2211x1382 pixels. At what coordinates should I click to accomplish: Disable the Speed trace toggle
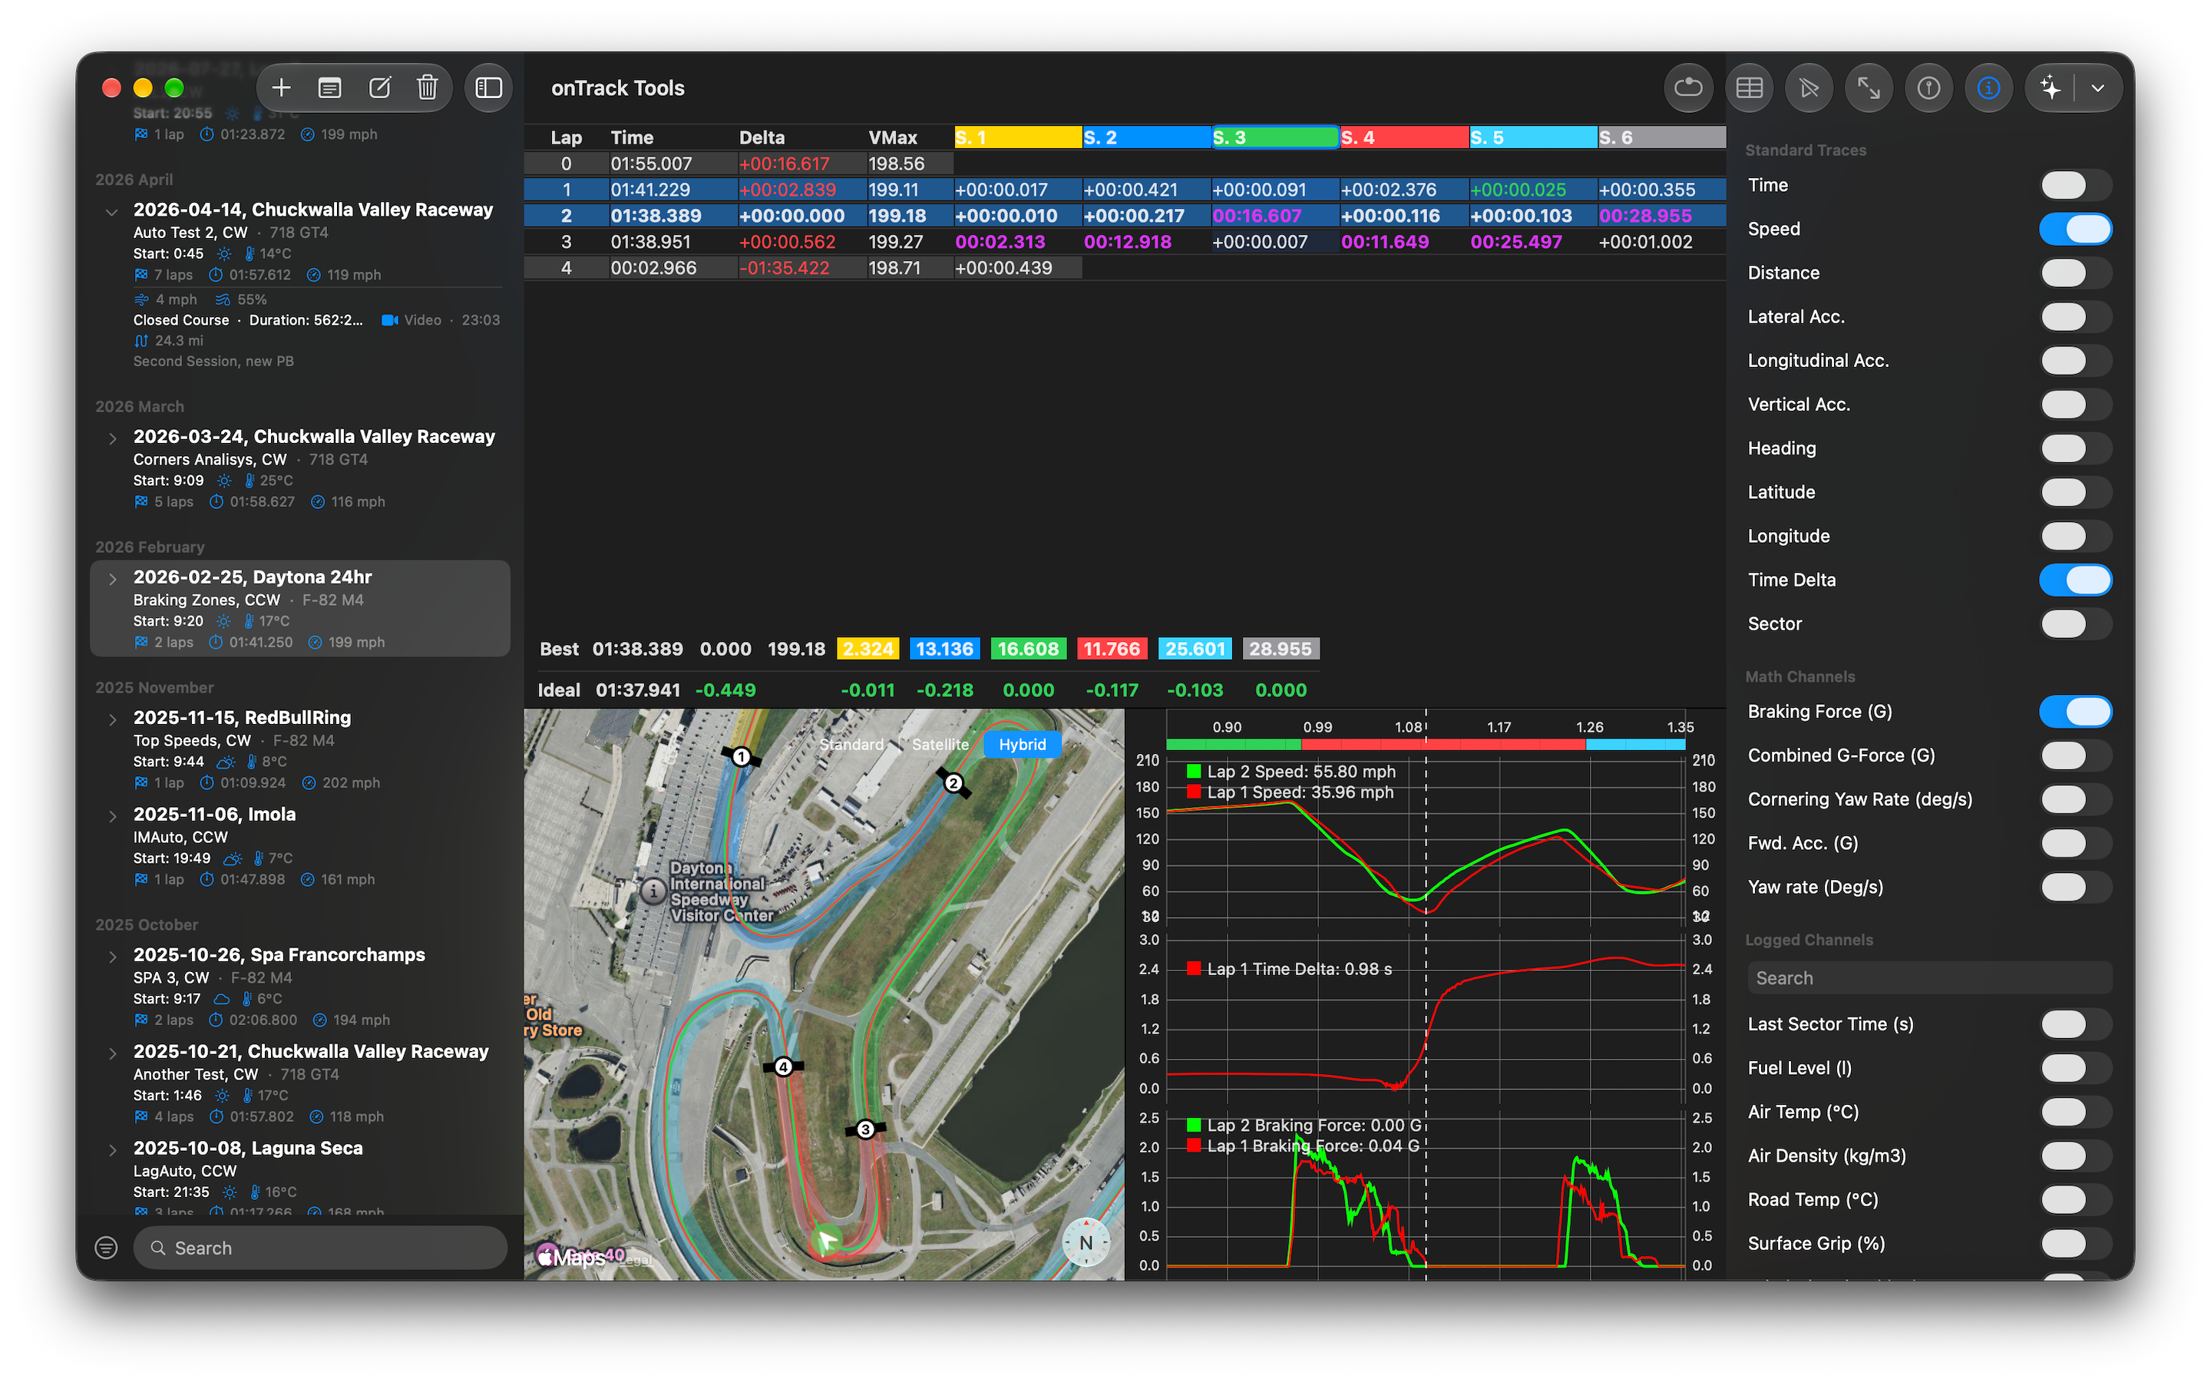[2075, 229]
